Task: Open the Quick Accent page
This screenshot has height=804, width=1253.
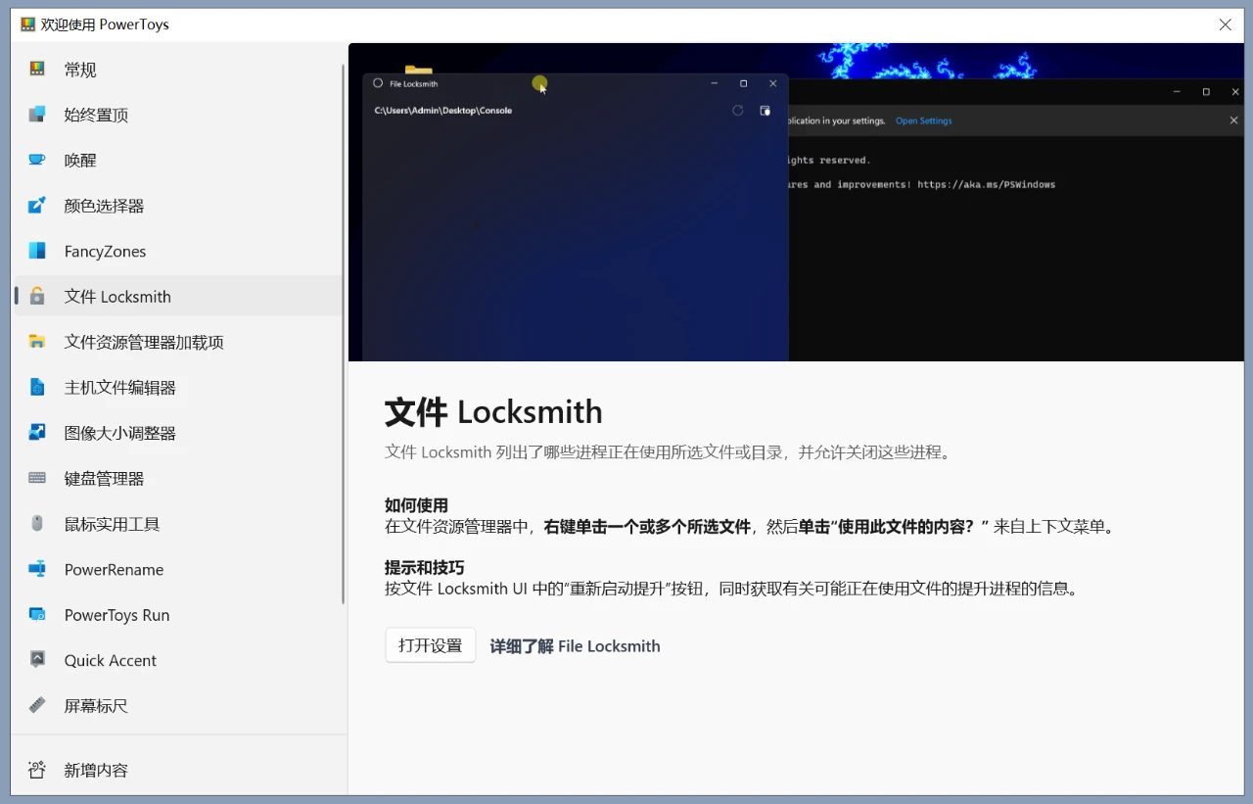Action: [x=177, y=659]
